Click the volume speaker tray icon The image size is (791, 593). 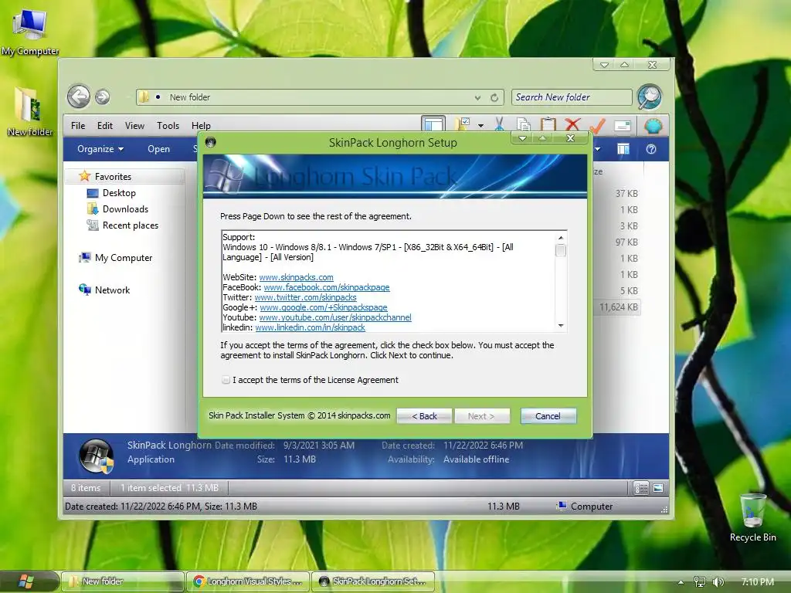tap(718, 582)
